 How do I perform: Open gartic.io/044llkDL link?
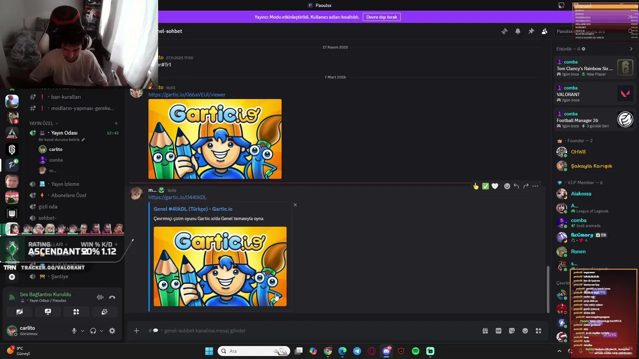coord(177,197)
